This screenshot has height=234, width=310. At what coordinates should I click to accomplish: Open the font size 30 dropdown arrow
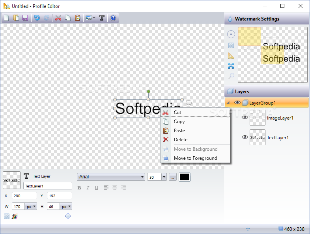[164, 177]
